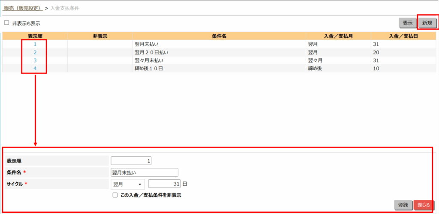Viewport: 439px width, 214px height.
Task: Focus the 表示順 input field in form
Action: (131, 161)
